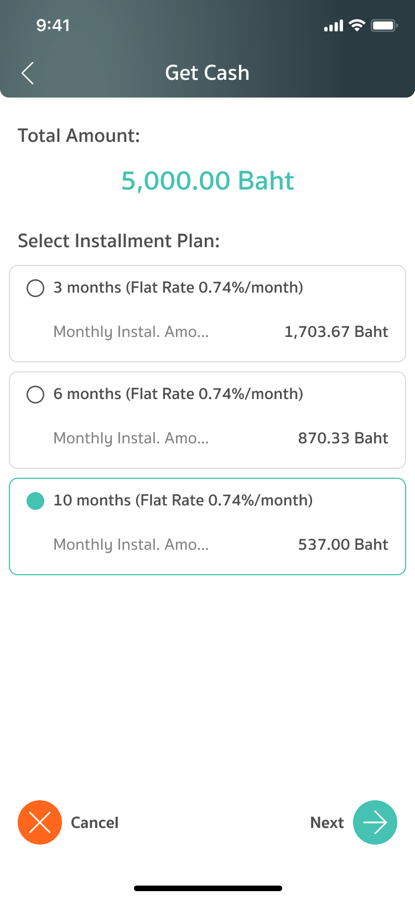Tap the Wi-Fi icon in status bar
The height and width of the screenshot is (900, 415).
point(357,25)
